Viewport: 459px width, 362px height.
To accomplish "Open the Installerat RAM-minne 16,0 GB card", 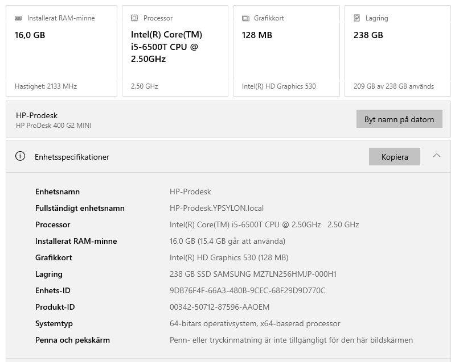I will pos(62,51).
